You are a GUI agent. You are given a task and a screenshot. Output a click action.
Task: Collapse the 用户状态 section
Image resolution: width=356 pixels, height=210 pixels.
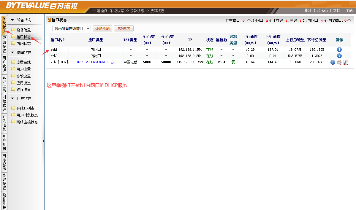[x=12, y=98]
